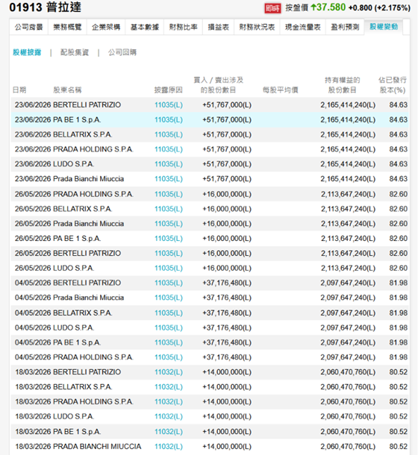Click the 37.580 quoted price
Image resolution: width=418 pixels, height=455 pixels.
point(331,7)
